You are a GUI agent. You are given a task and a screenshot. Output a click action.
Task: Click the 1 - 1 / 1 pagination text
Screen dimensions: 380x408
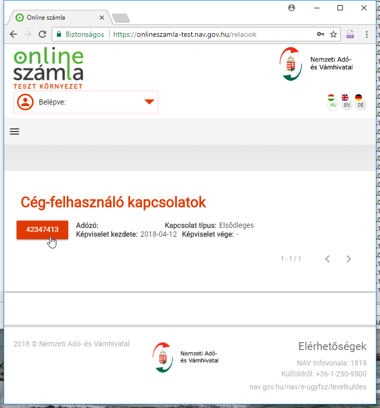[x=291, y=259]
